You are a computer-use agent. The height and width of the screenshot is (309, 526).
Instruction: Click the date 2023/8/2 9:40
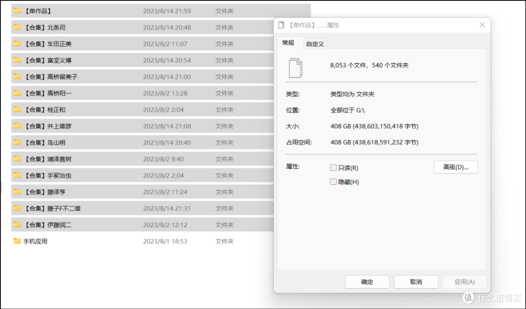coord(163,159)
